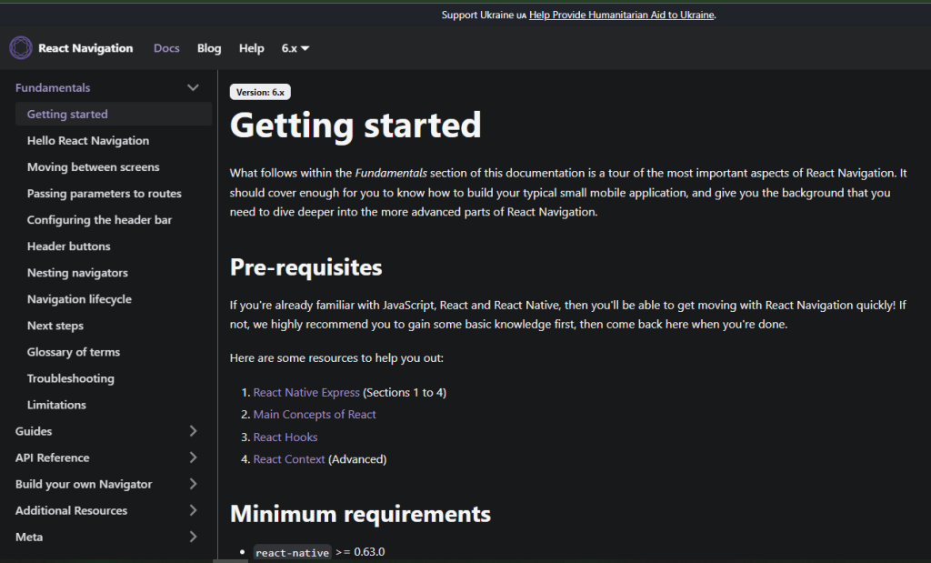931x563 pixels.
Task: Open Glossary of terms
Action: pyautogui.click(x=73, y=352)
